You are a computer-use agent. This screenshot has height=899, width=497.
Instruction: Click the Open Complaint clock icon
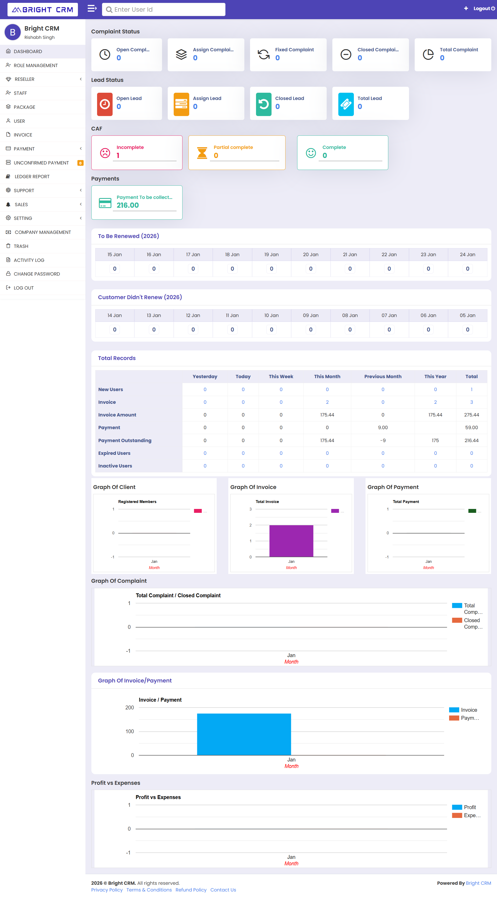(105, 54)
